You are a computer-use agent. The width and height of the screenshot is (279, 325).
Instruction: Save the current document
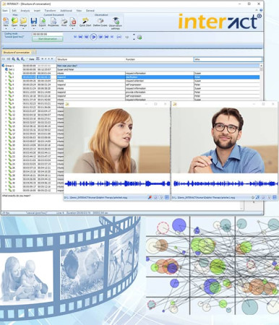click(34, 22)
